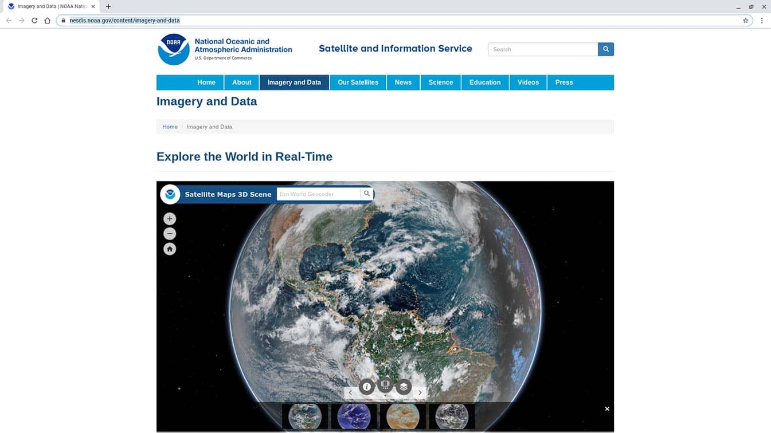Viewport: 771px width, 433px height.
Task: Bookmark this page with star icon
Action: pos(746,21)
